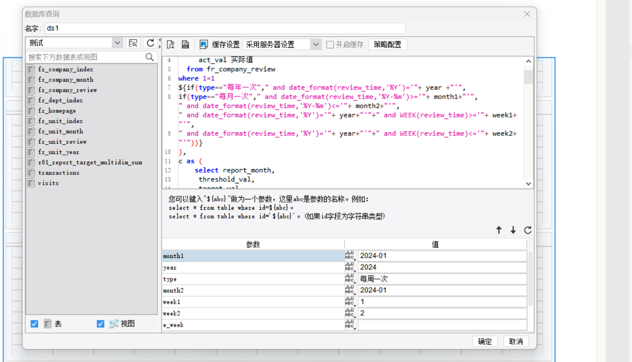Click the save SQL script icon
The image size is (632, 362).
(185, 44)
